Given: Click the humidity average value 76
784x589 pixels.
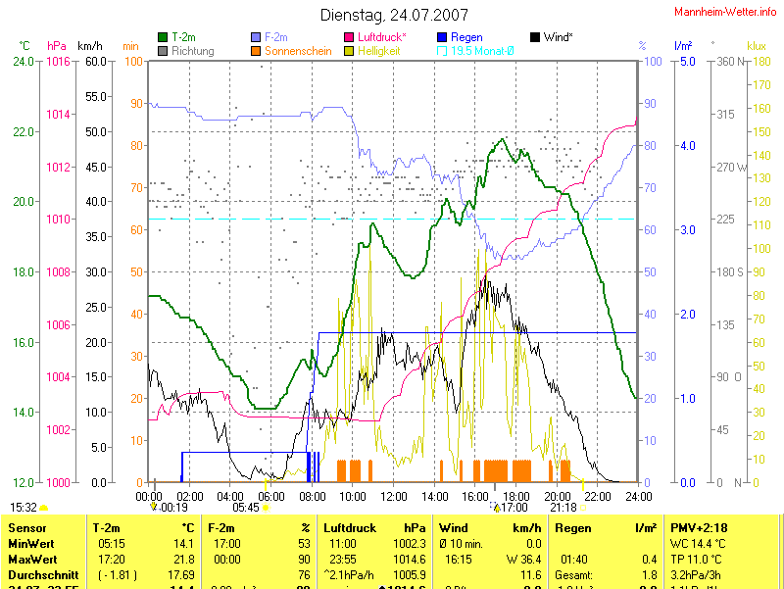Looking at the screenshot, I should click(304, 575).
